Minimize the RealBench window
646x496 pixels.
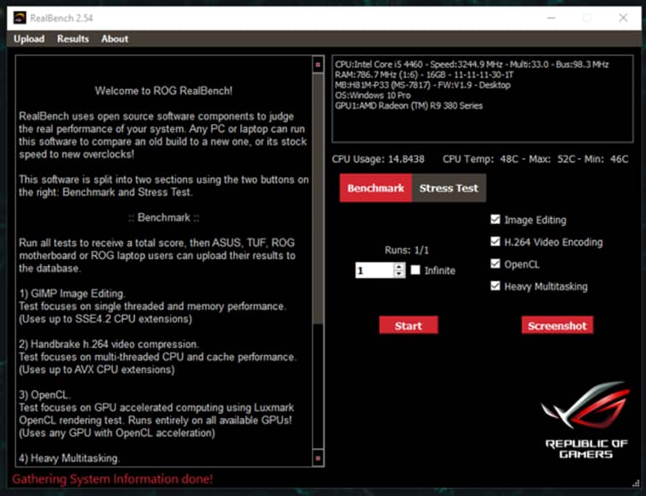tap(551, 18)
